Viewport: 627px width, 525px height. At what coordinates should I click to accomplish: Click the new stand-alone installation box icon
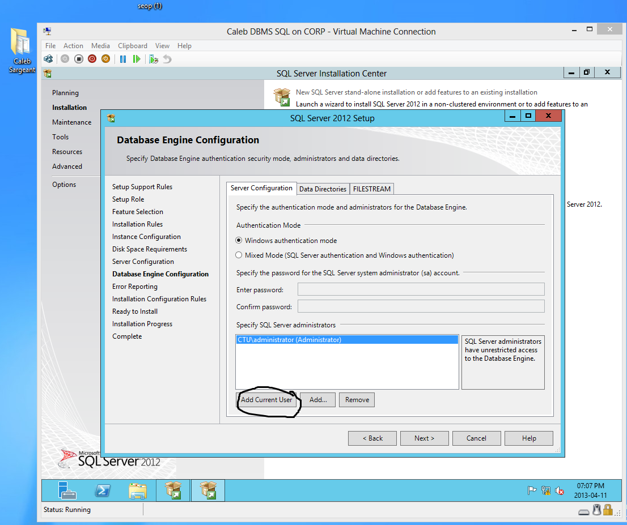click(x=282, y=97)
